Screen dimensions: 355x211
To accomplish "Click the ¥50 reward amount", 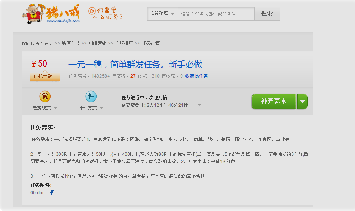I will click(x=39, y=64).
